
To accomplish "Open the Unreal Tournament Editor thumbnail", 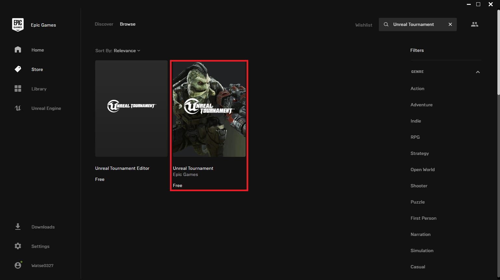I will pyautogui.click(x=131, y=109).
